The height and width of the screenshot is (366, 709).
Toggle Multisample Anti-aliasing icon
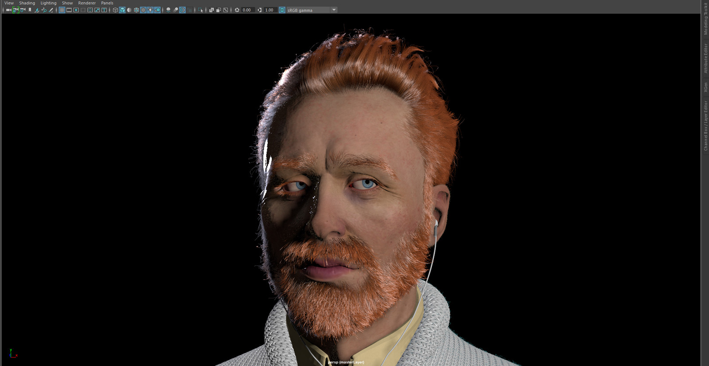pos(183,10)
